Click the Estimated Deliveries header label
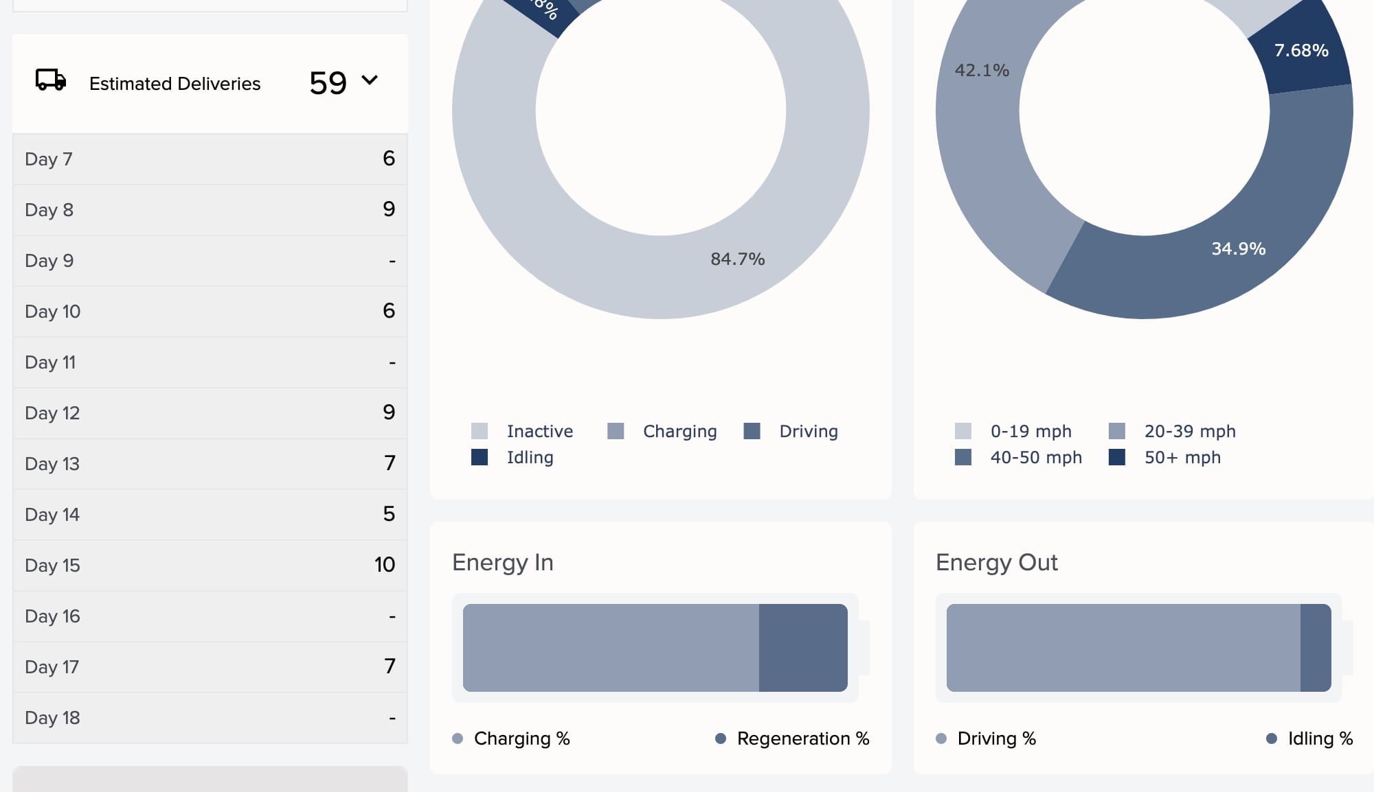Image resolution: width=1374 pixels, height=792 pixels. pyautogui.click(x=175, y=84)
